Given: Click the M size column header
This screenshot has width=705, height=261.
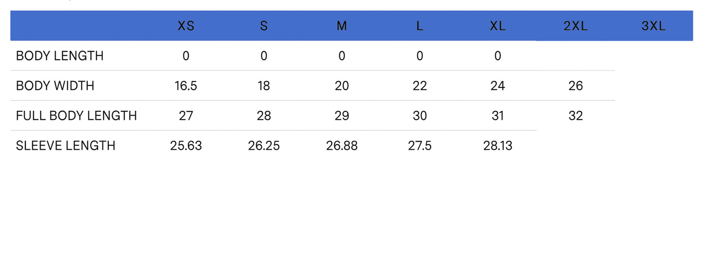Looking at the screenshot, I should (342, 26).
